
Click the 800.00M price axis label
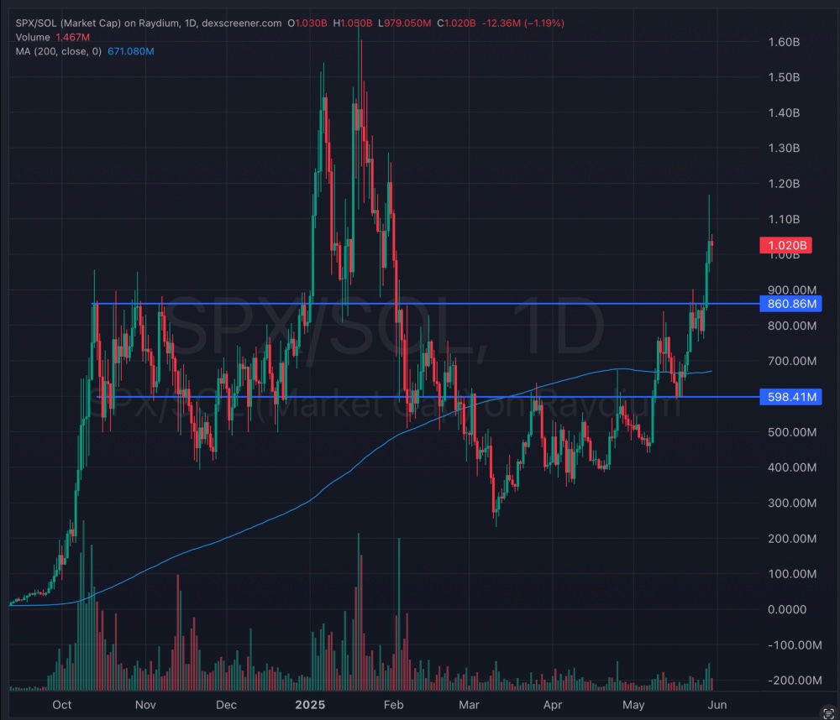pos(792,326)
